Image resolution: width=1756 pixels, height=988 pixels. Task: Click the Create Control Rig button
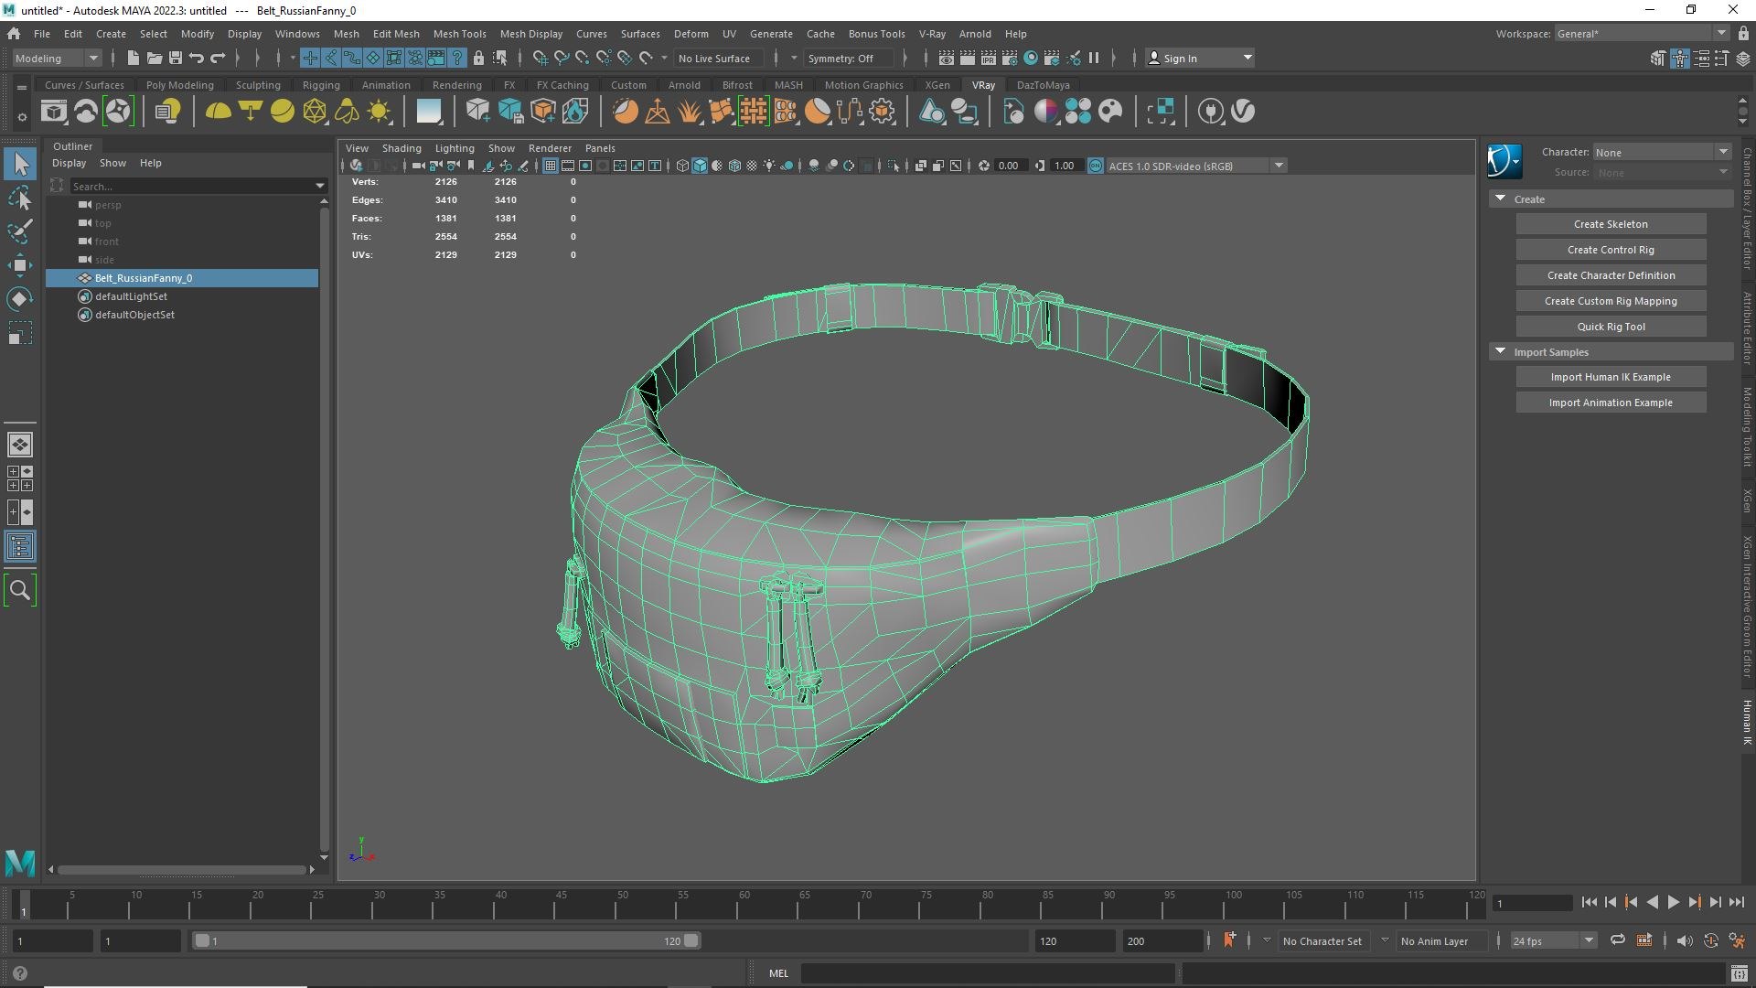(1611, 250)
